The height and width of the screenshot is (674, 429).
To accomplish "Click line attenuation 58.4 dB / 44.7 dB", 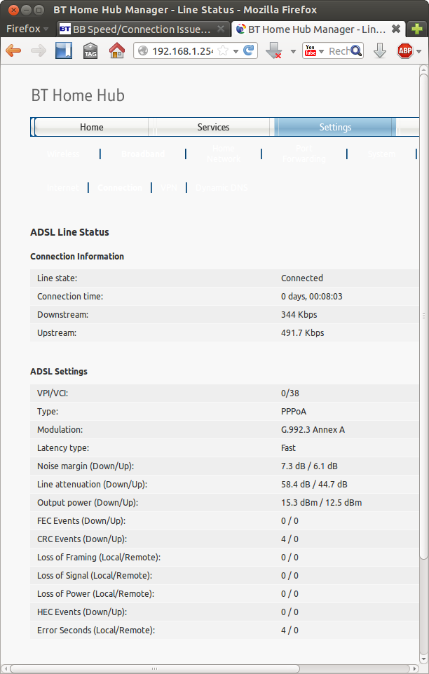I will [x=314, y=485].
